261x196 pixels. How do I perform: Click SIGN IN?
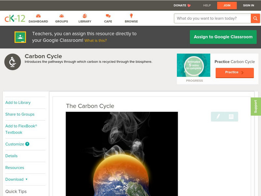click(x=248, y=6)
